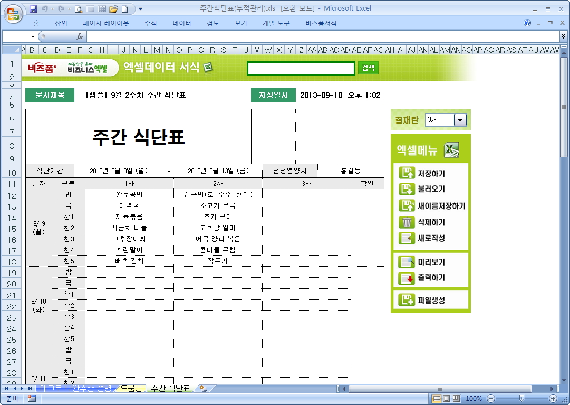This screenshot has width=570, height=405.
Task: Select the 도움말 sheet tab
Action: 131,388
